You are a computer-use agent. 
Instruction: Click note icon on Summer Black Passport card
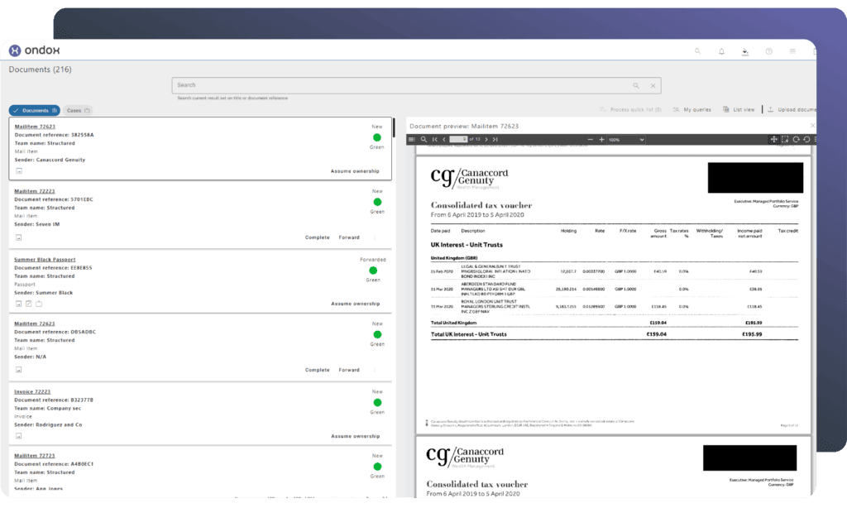(18, 304)
